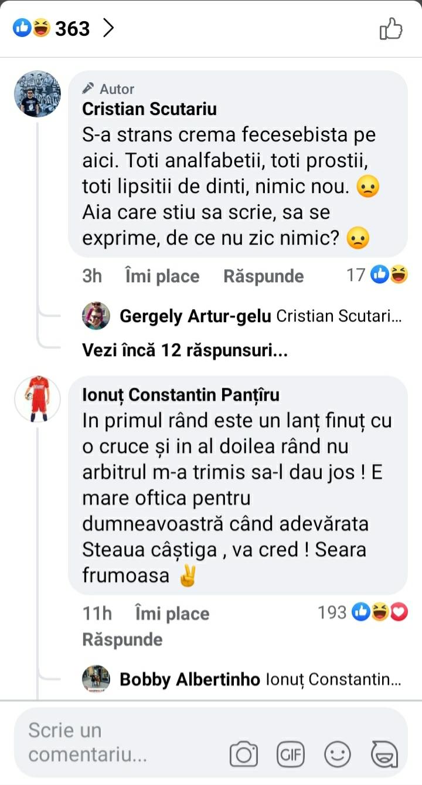Screen dimensions: 422x785
Task: Click 'Răspunde' under Ionuț Constantin's comment
Action: point(122,639)
